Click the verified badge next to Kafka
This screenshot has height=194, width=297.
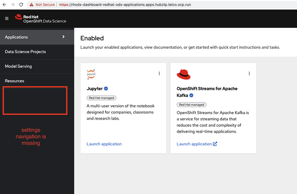(191, 96)
